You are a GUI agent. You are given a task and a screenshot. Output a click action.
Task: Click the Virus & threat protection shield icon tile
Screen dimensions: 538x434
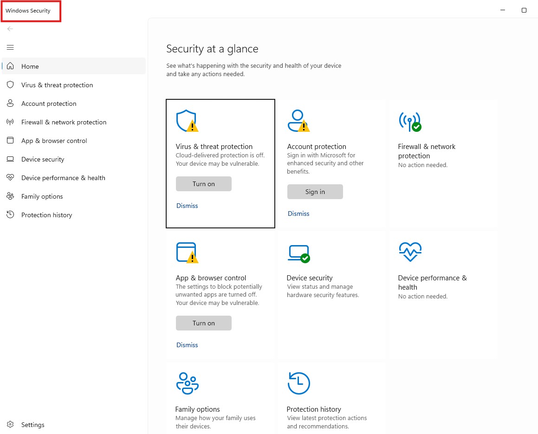coord(187,121)
